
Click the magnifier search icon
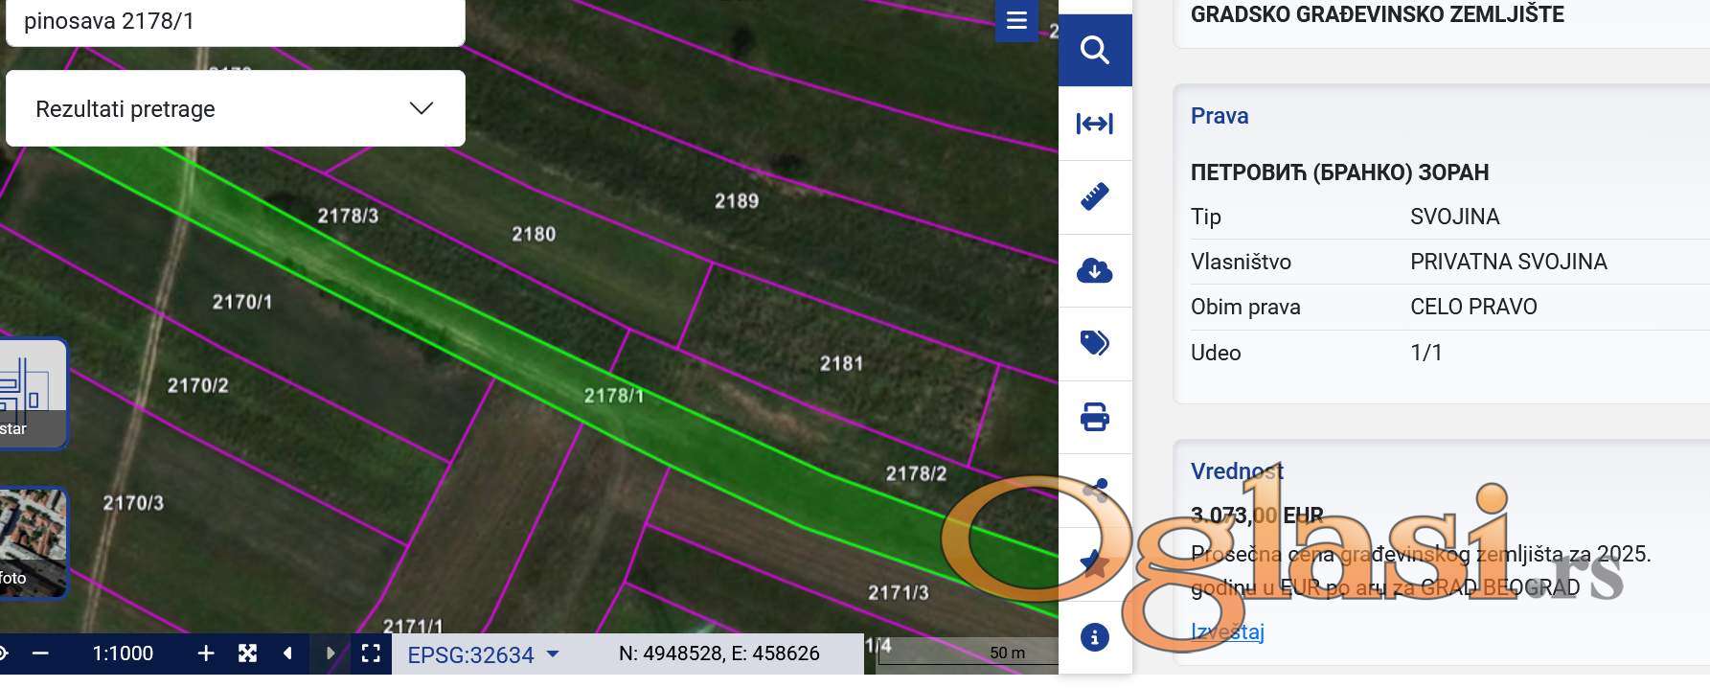pyautogui.click(x=1095, y=50)
